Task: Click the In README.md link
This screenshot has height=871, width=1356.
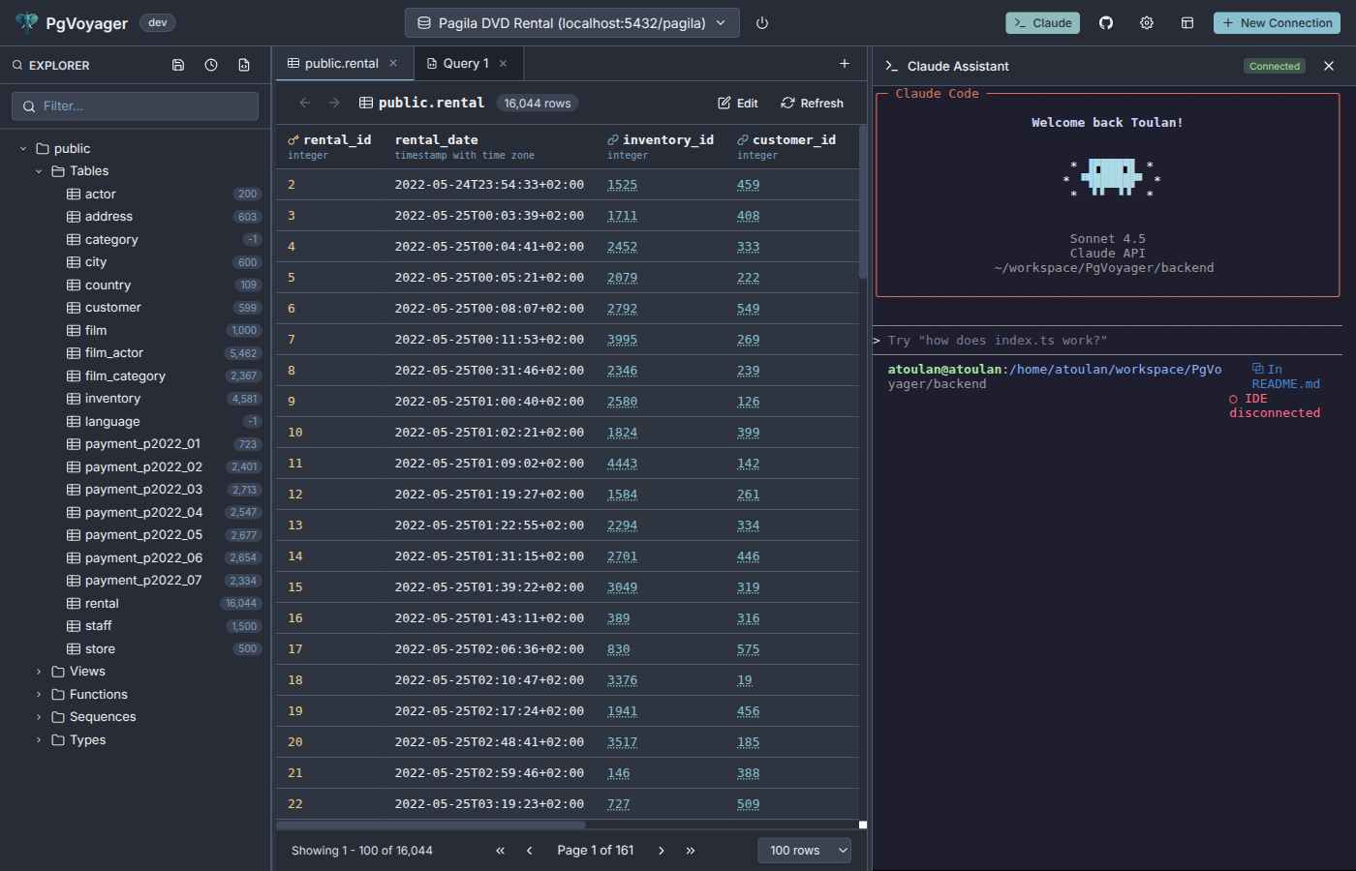Action: 1285,376
